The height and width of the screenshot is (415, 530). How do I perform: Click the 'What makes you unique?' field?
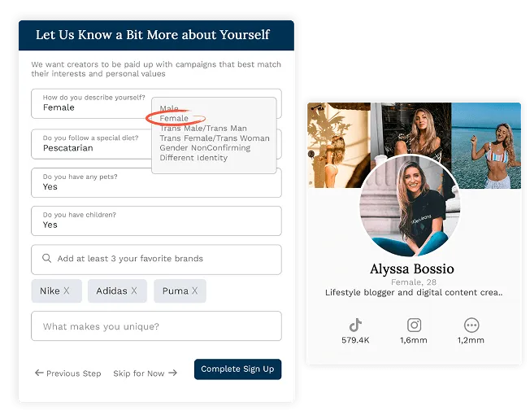[156, 326]
